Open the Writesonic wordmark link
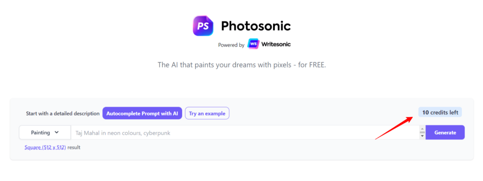 pyautogui.click(x=276, y=44)
